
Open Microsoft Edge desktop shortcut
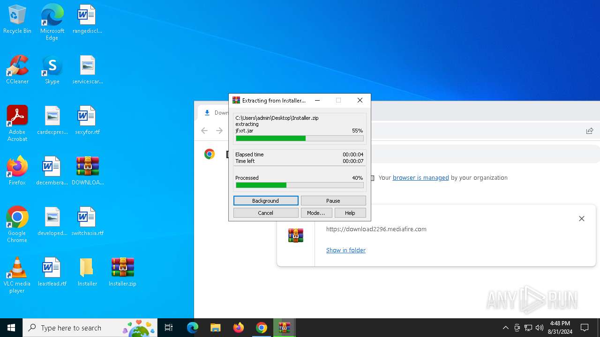52,22
